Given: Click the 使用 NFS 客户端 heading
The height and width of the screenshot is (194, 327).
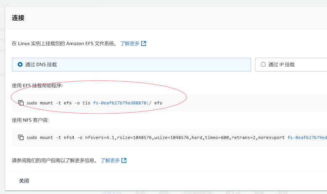Looking at the screenshot, I should coord(30,120).
